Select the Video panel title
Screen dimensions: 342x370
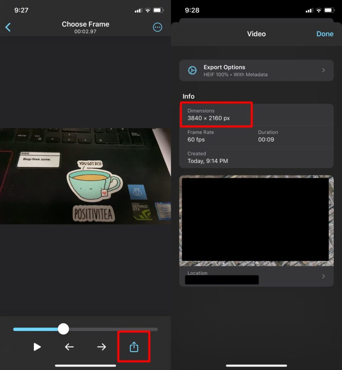pyautogui.click(x=256, y=34)
